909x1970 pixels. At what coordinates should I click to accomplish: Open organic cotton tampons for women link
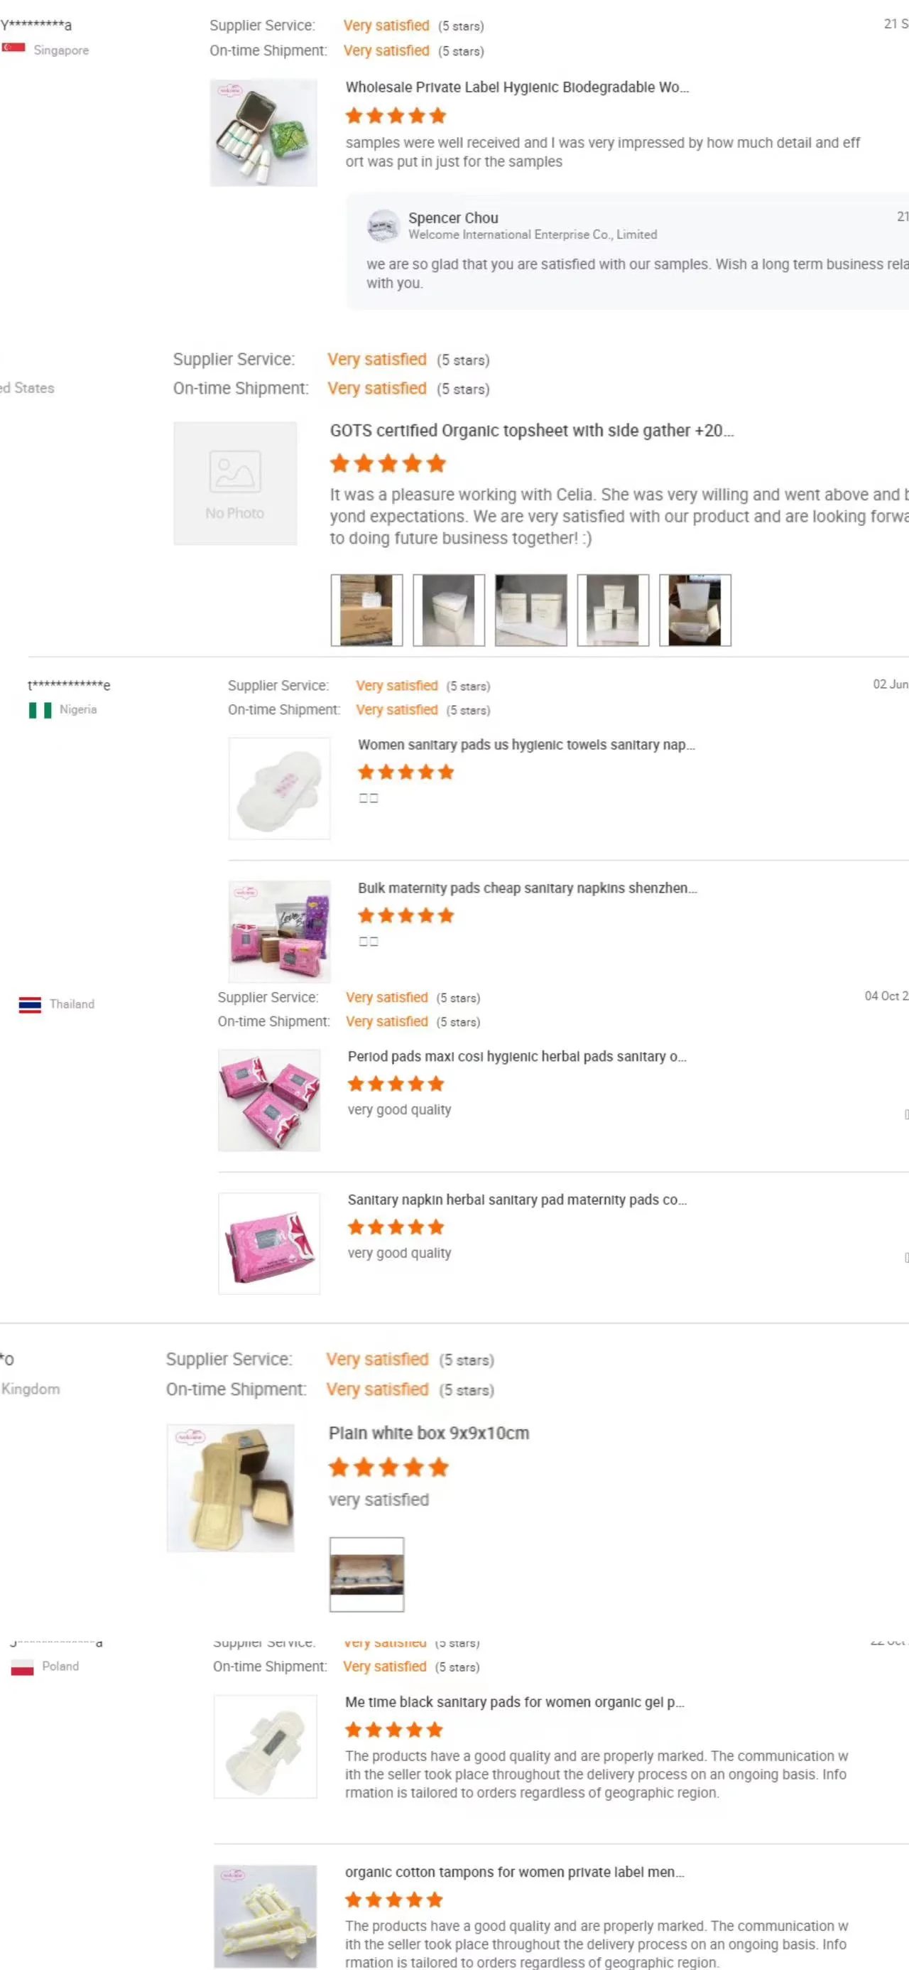point(515,1872)
